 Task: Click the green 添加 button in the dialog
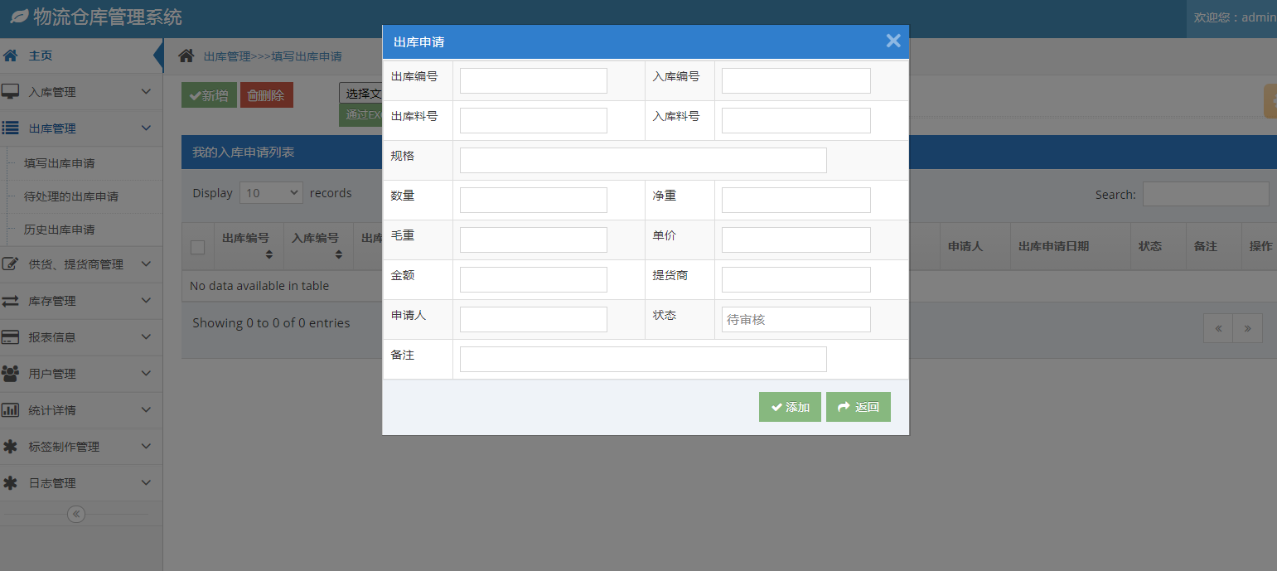[790, 407]
